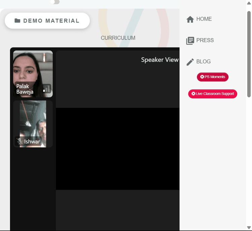This screenshot has height=231, width=252.
Task: Click the vertical scrollbar thumb
Action: tap(249, 54)
